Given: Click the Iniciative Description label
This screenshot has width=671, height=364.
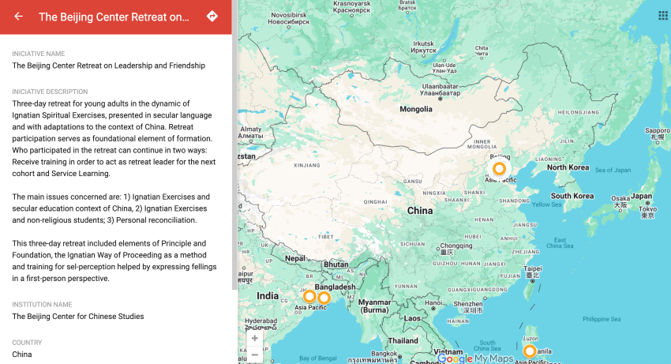Looking at the screenshot, I should tap(50, 92).
